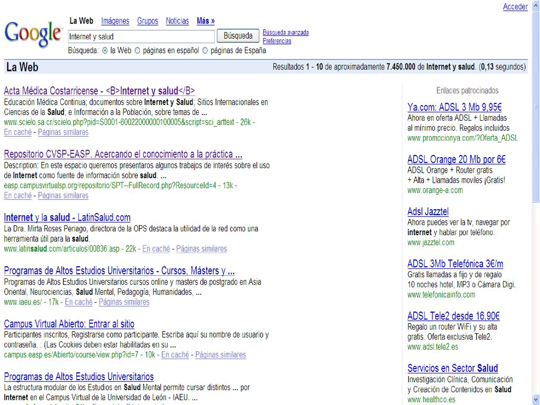
Task: Open 'Internet y la salud - LatinSalud.com' result
Action: pyautogui.click(x=67, y=218)
